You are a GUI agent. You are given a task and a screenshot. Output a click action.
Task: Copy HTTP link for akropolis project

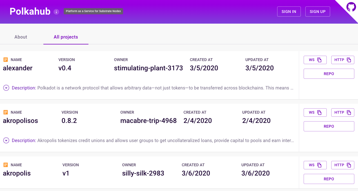coord(343,165)
